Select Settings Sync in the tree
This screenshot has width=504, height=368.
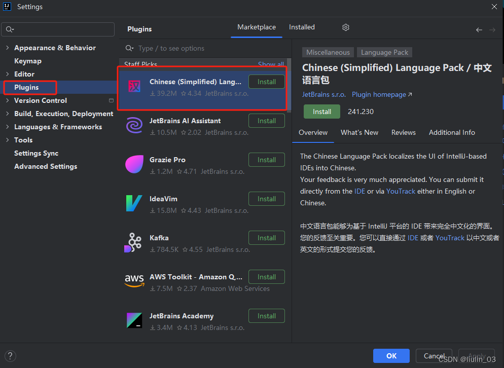click(x=37, y=153)
